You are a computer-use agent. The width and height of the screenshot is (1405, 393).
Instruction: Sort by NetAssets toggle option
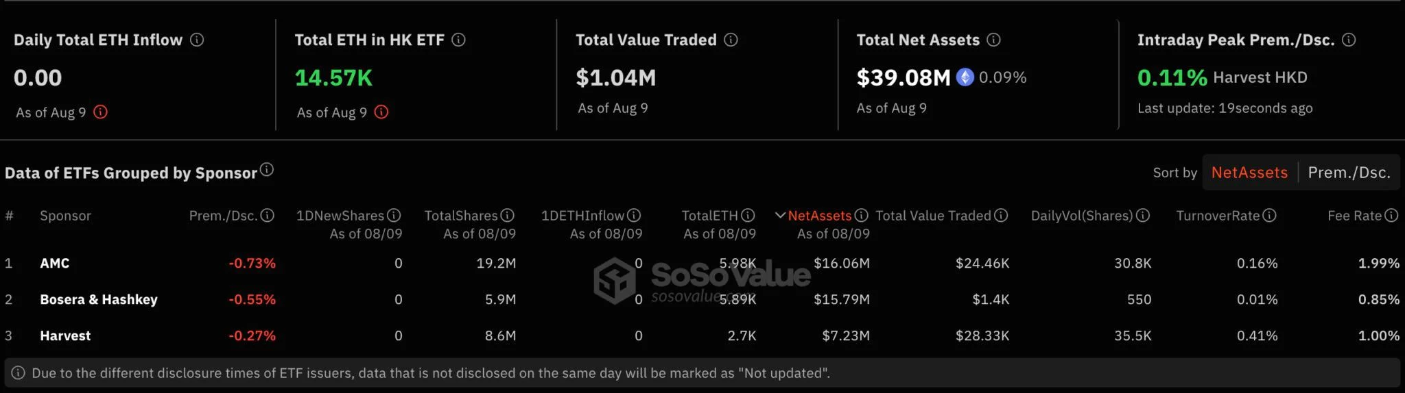tap(1249, 173)
